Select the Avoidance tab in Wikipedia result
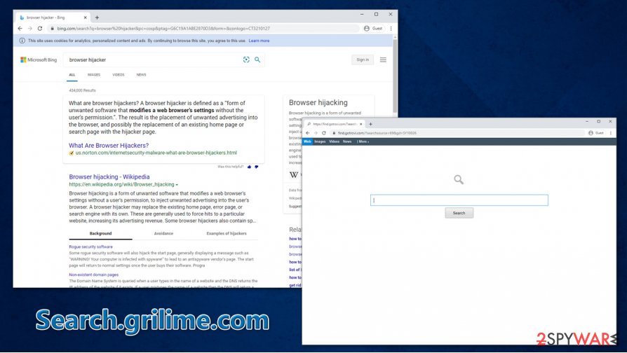 click(163, 234)
